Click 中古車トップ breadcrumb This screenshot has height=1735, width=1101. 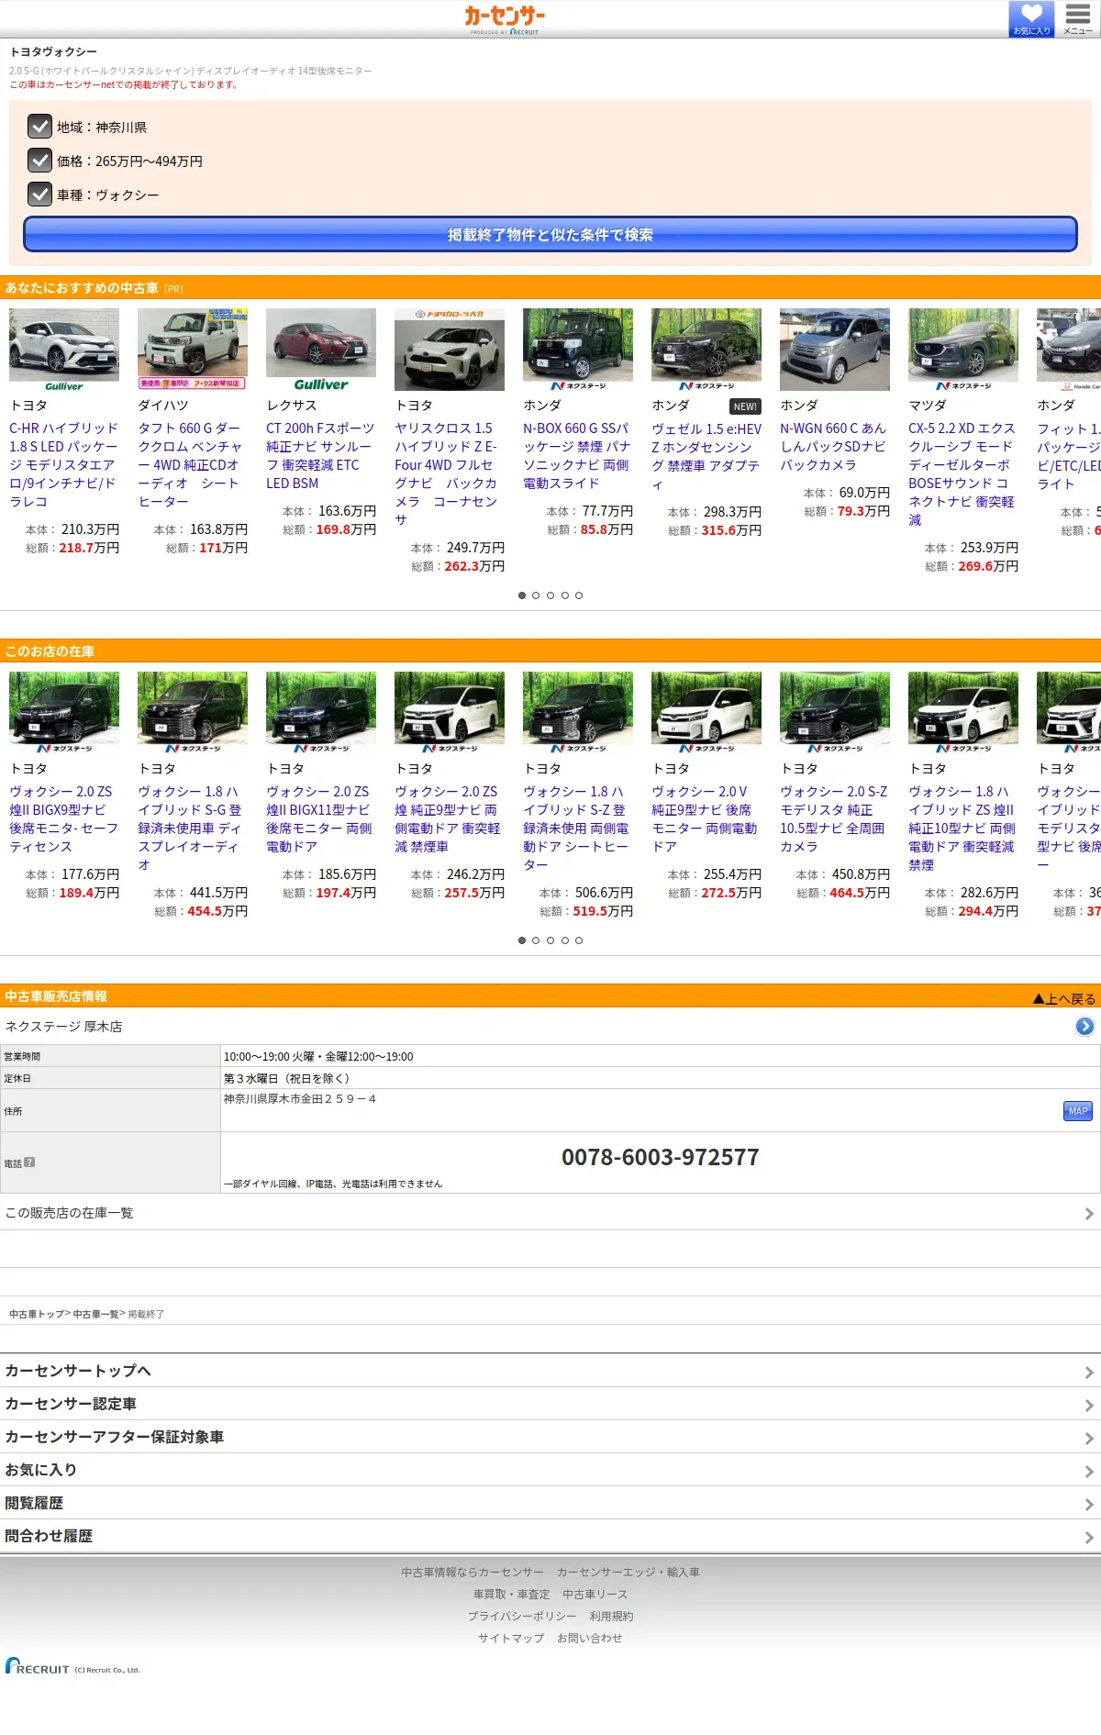(x=37, y=1314)
